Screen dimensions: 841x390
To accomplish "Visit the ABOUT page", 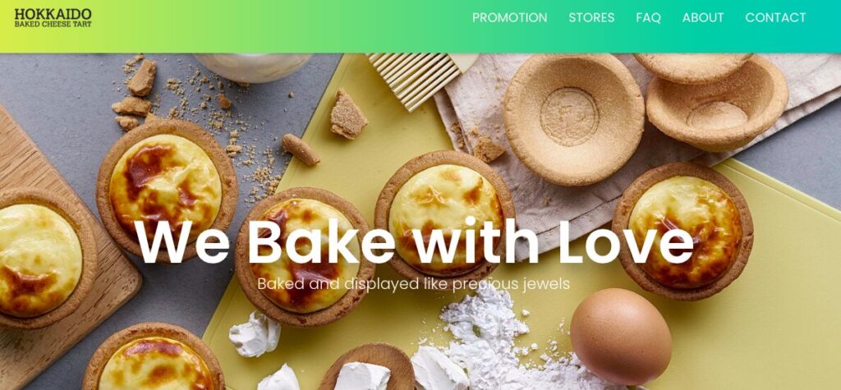I will (x=703, y=18).
